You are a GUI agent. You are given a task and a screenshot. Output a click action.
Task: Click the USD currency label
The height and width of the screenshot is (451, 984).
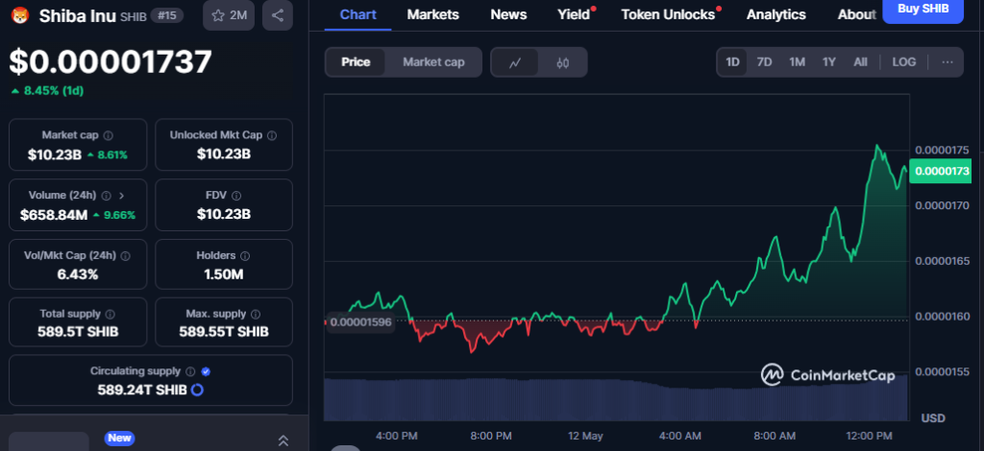(x=933, y=417)
